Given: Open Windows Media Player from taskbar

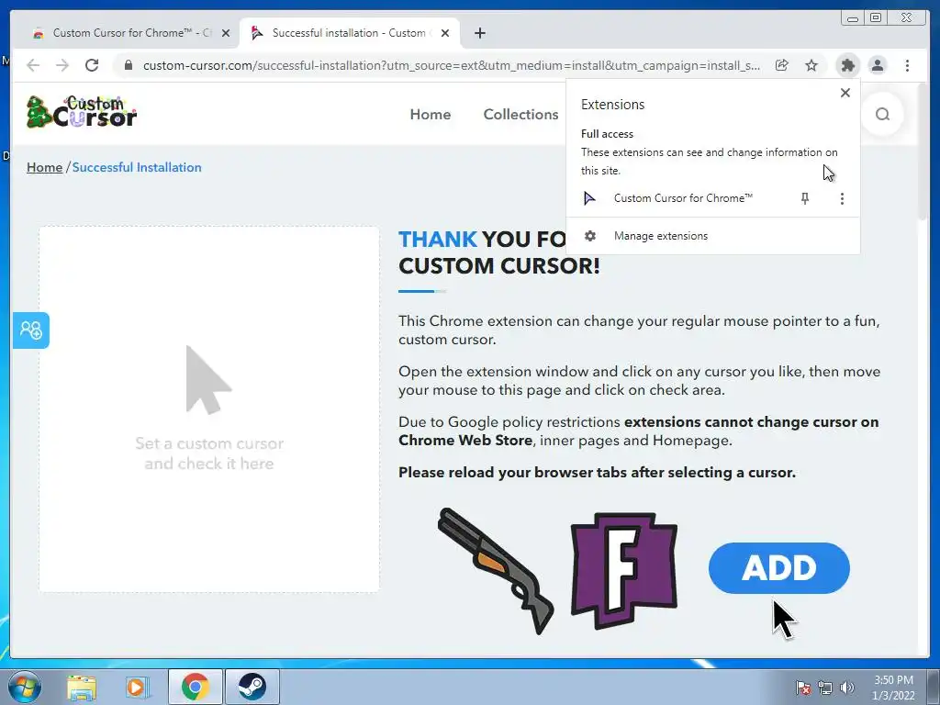Looking at the screenshot, I should click(x=138, y=687).
